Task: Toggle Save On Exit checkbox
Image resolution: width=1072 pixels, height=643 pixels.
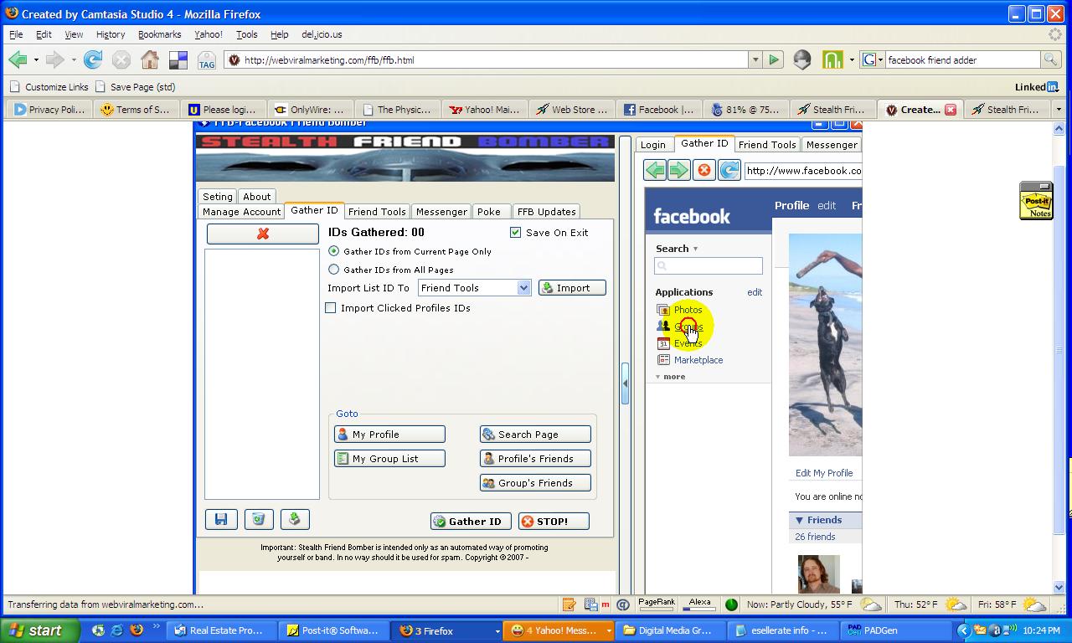Action: click(515, 232)
